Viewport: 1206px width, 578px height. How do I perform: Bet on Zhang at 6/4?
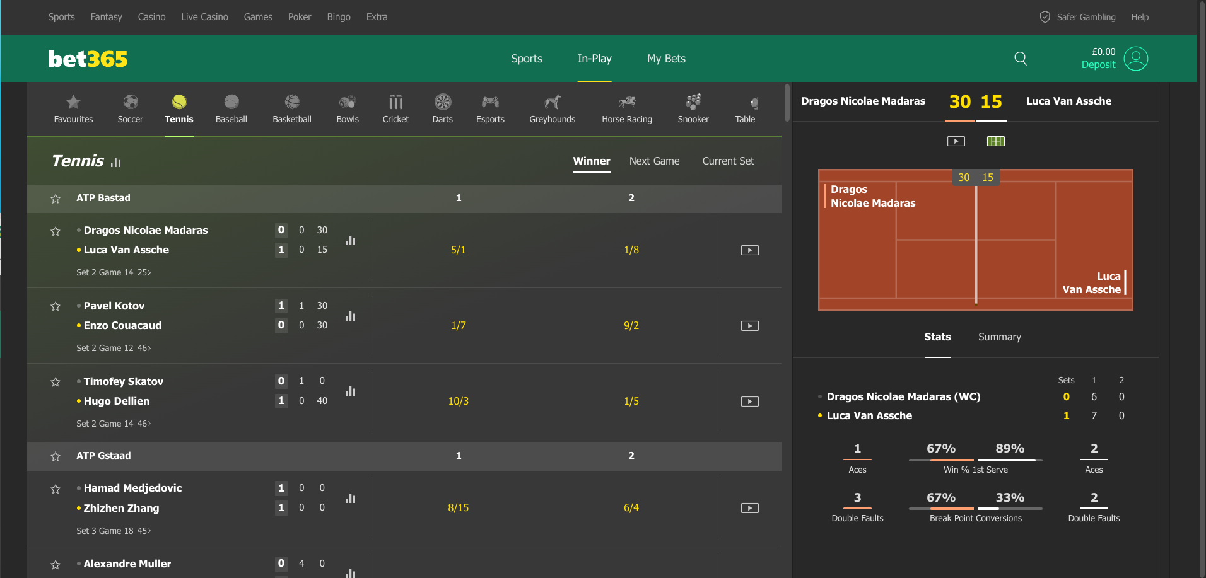[631, 508]
